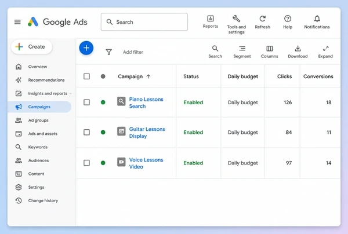
Task: Click Add filter field
Action: [x=133, y=52]
